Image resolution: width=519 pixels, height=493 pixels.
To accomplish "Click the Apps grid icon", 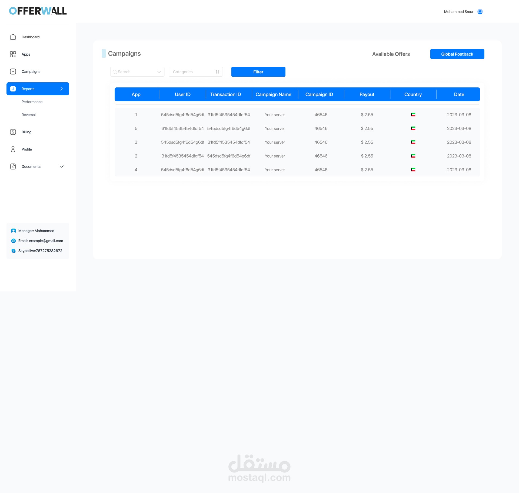I will tap(13, 54).
